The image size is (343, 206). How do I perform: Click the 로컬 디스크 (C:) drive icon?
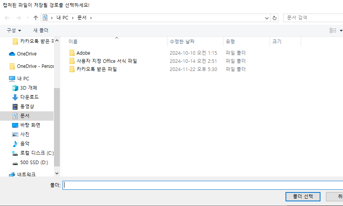click(x=15, y=153)
